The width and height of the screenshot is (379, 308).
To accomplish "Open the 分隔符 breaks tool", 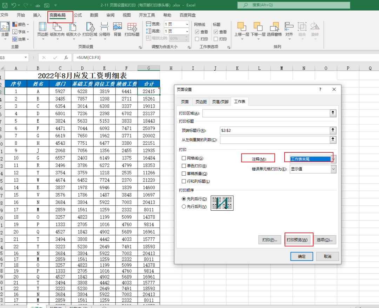I will (105, 31).
